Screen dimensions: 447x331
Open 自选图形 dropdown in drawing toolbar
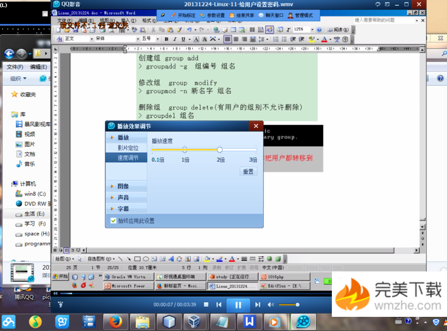pos(101,258)
